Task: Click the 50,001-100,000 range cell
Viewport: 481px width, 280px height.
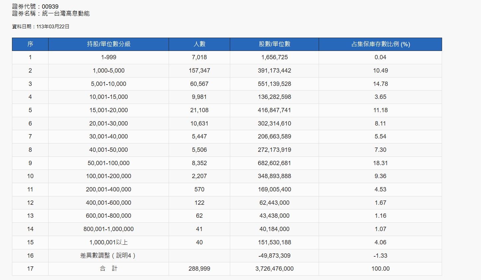Action: (x=109, y=163)
